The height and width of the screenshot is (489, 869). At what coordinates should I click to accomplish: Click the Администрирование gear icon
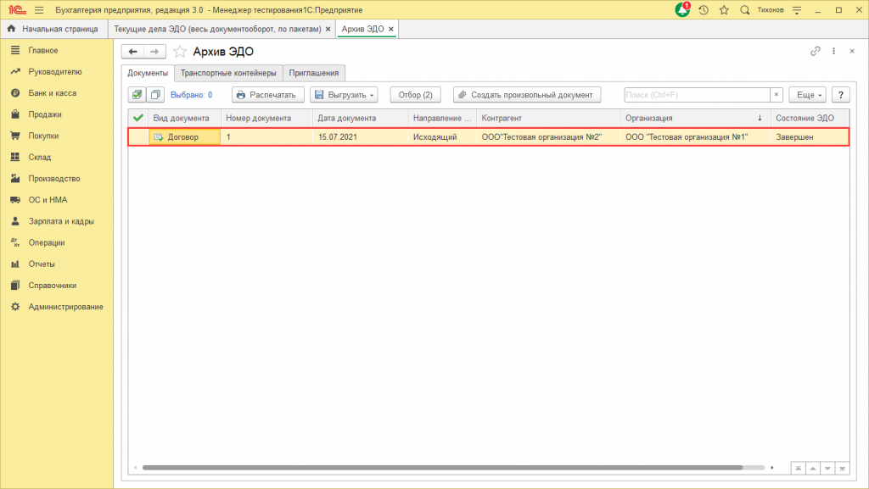click(15, 307)
